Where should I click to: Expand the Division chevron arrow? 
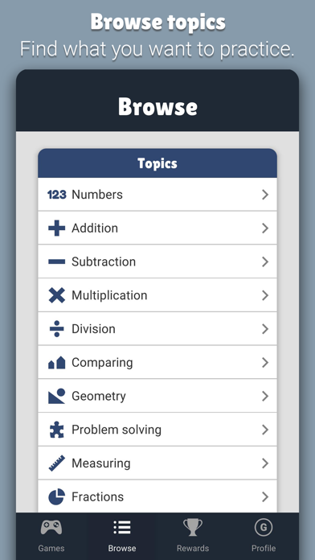(x=265, y=329)
